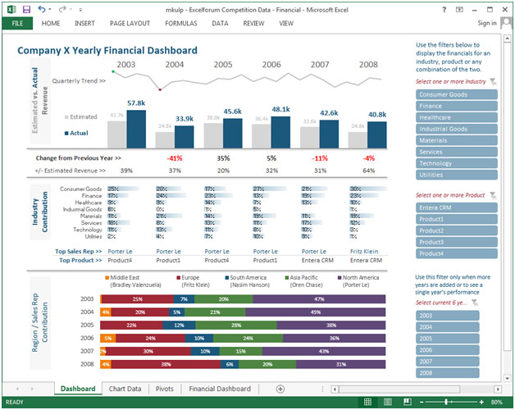Add a new sheet with plus icon

pyautogui.click(x=280, y=389)
